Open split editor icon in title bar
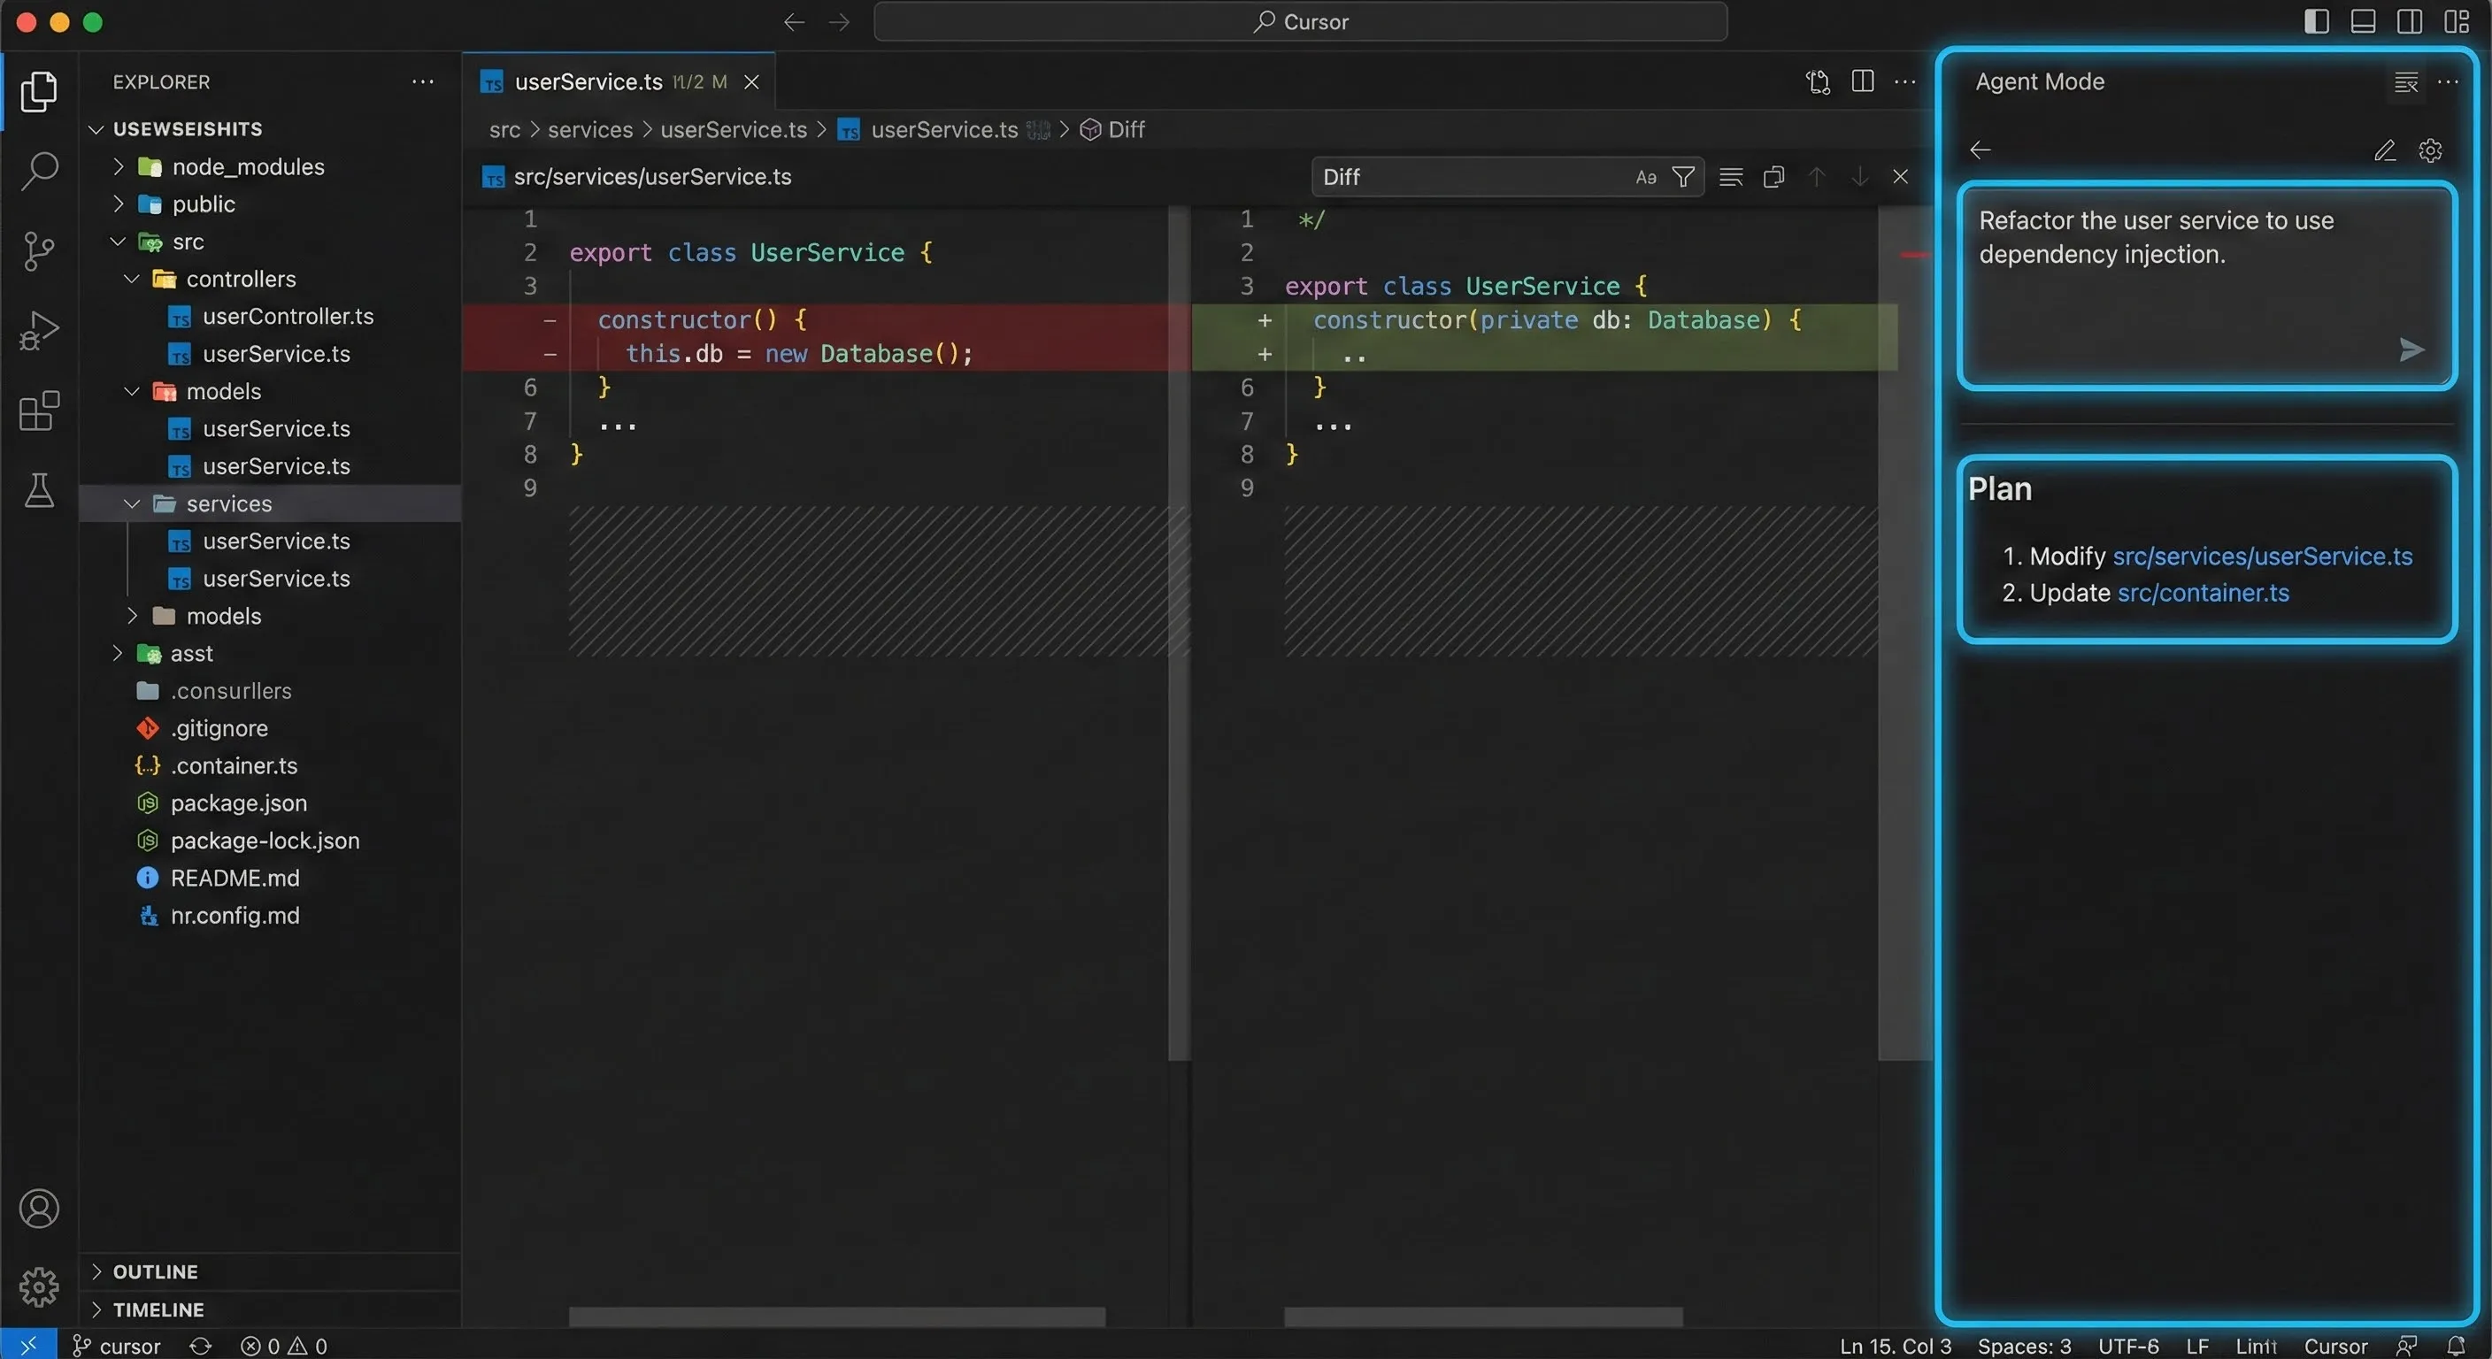This screenshot has width=2492, height=1359. click(1861, 81)
